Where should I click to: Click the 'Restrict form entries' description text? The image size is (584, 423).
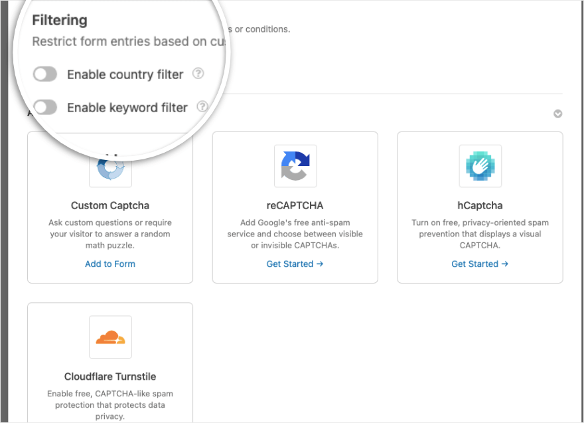(x=129, y=41)
